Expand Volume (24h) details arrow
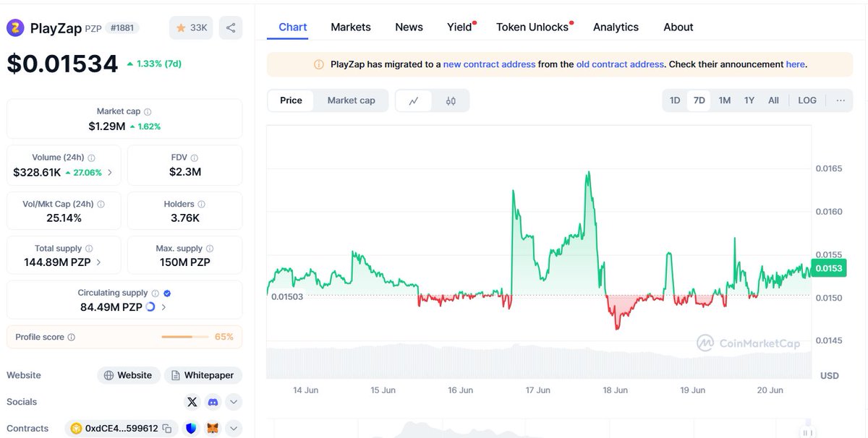 [109, 173]
